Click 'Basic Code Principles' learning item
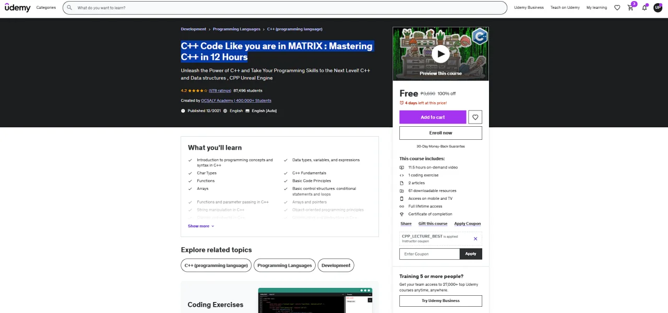The width and height of the screenshot is (668, 313). point(312,181)
